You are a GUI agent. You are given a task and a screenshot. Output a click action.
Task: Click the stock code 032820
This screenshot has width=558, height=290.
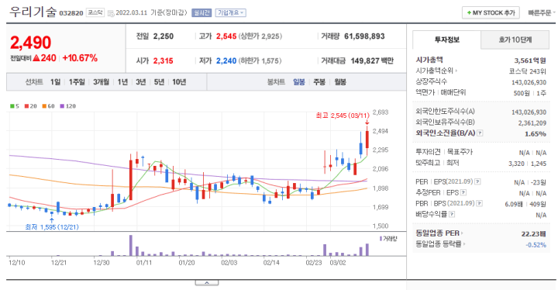[71, 13]
